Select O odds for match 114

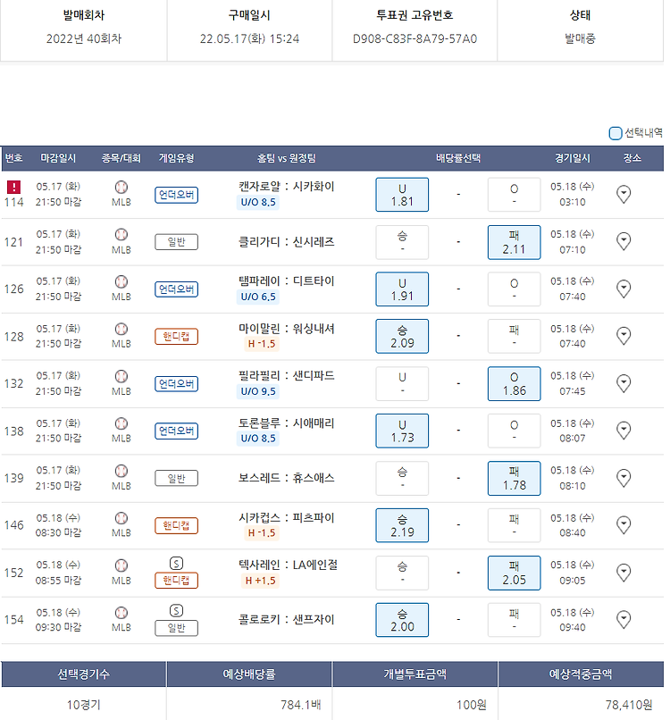[514, 195]
